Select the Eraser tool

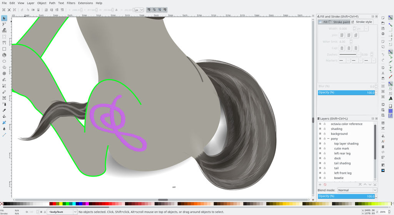pos(4,110)
